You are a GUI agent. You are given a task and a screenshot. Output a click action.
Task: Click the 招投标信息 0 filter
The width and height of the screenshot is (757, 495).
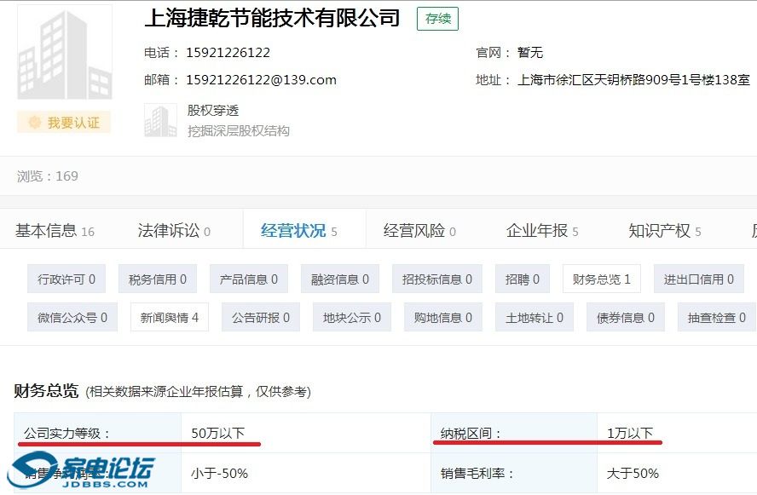tap(437, 279)
